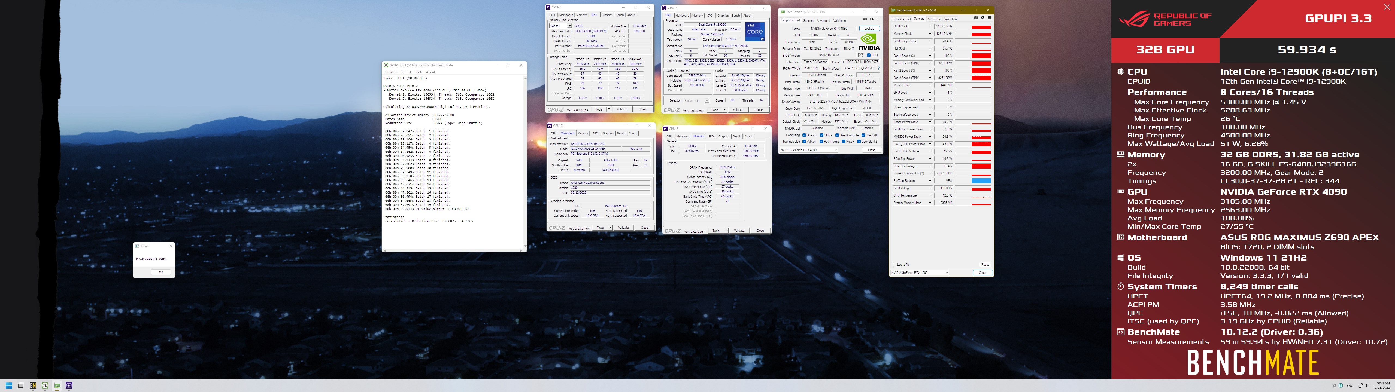Click the GPU-Z Sensors window title icon
Viewport: 1395px width, 392px height.
894,10
